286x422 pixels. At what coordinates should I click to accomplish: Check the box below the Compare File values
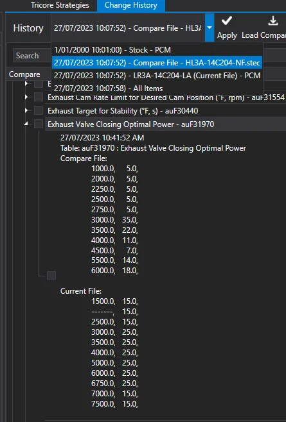coord(51,276)
